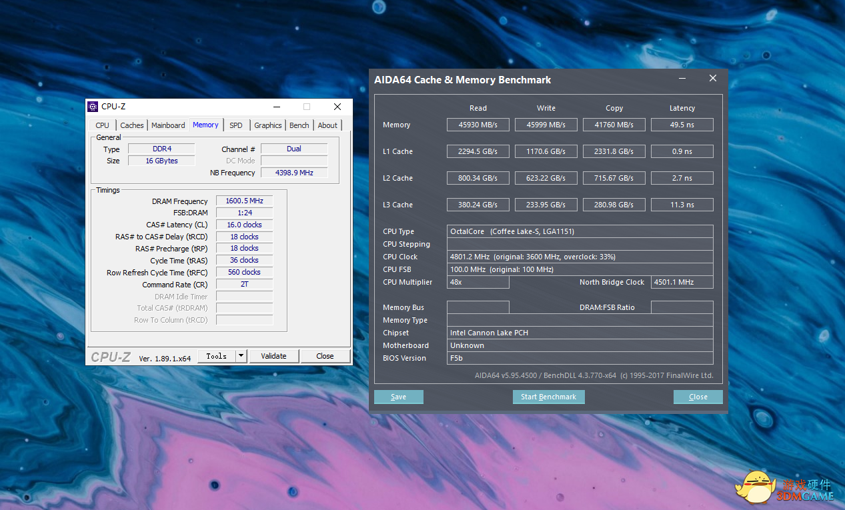Click the BIOS Version field showing F5b
845x510 pixels.
580,358
